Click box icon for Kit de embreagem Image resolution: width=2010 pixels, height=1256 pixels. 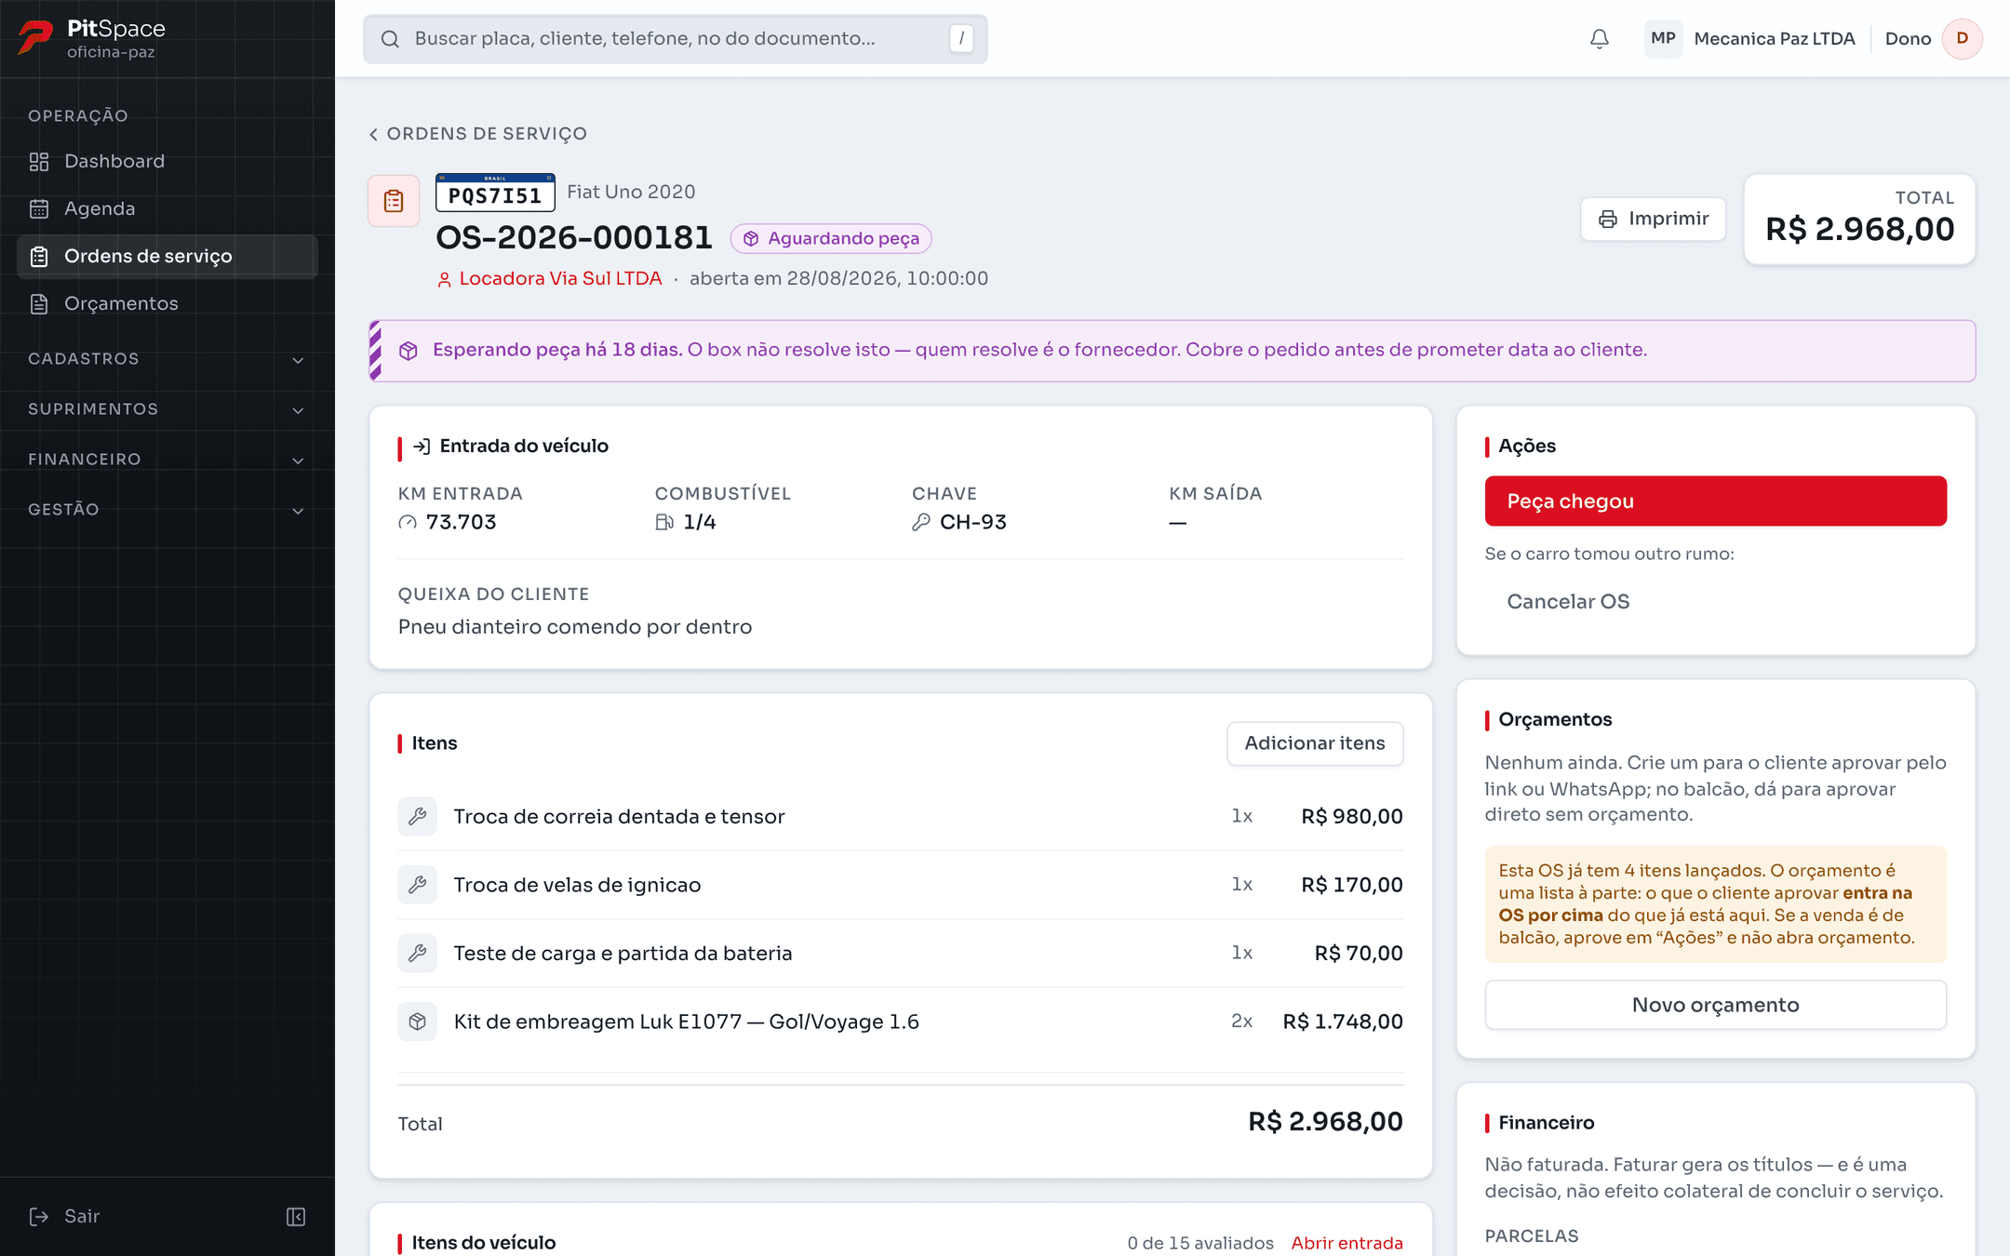pos(418,1022)
